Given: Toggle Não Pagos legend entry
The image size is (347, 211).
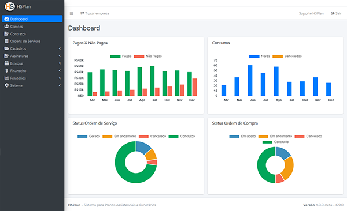Looking at the screenshot, I should (148, 56).
